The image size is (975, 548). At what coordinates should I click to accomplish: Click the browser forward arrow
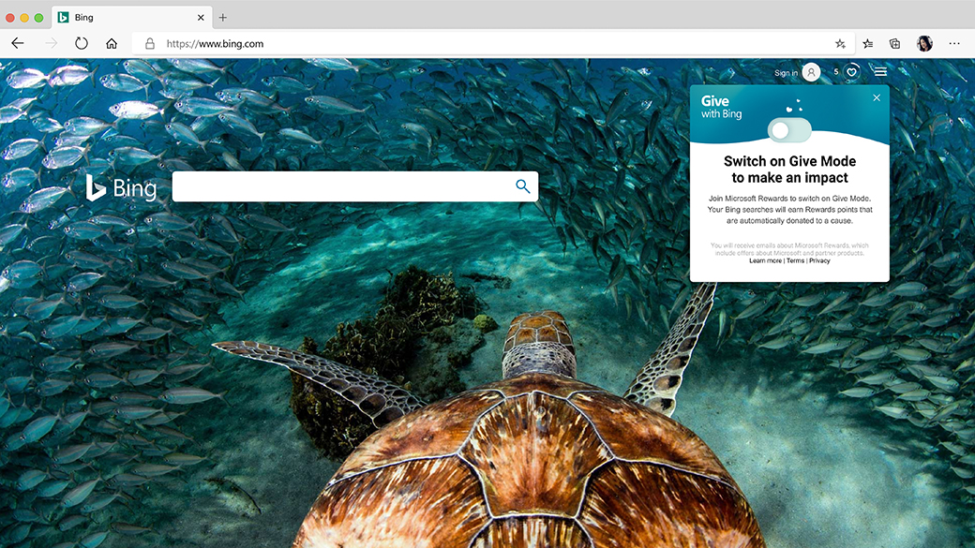pyautogui.click(x=51, y=43)
